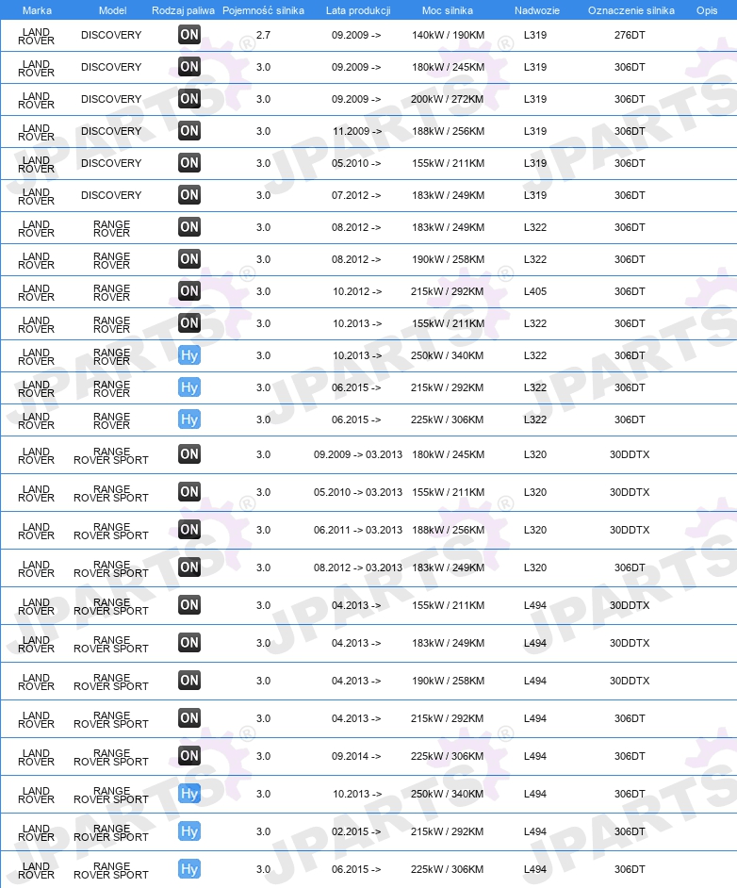Click the ON icon in the Range Rover Sport 05.2010 row
Screen dimensions: 737x888
pos(189,491)
